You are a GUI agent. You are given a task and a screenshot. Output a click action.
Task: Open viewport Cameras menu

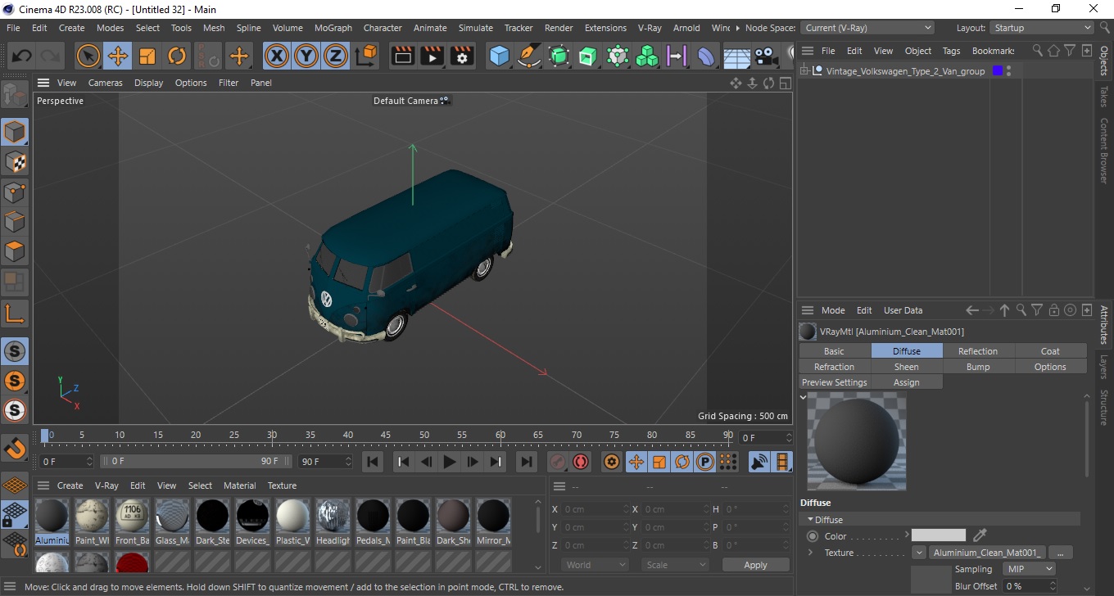(106, 83)
